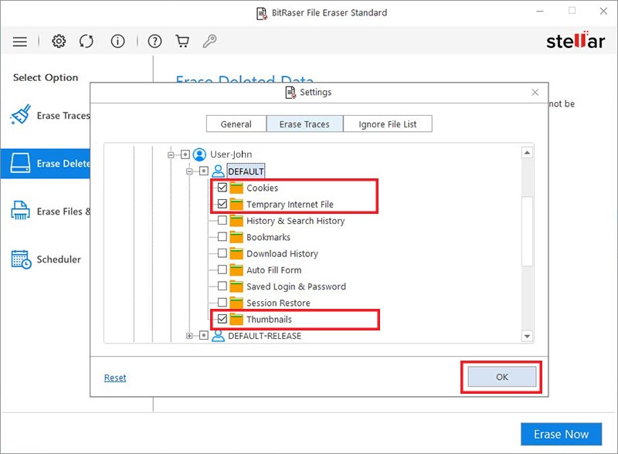Collapse the User-John tree node
The image size is (618, 454).
coord(172,154)
